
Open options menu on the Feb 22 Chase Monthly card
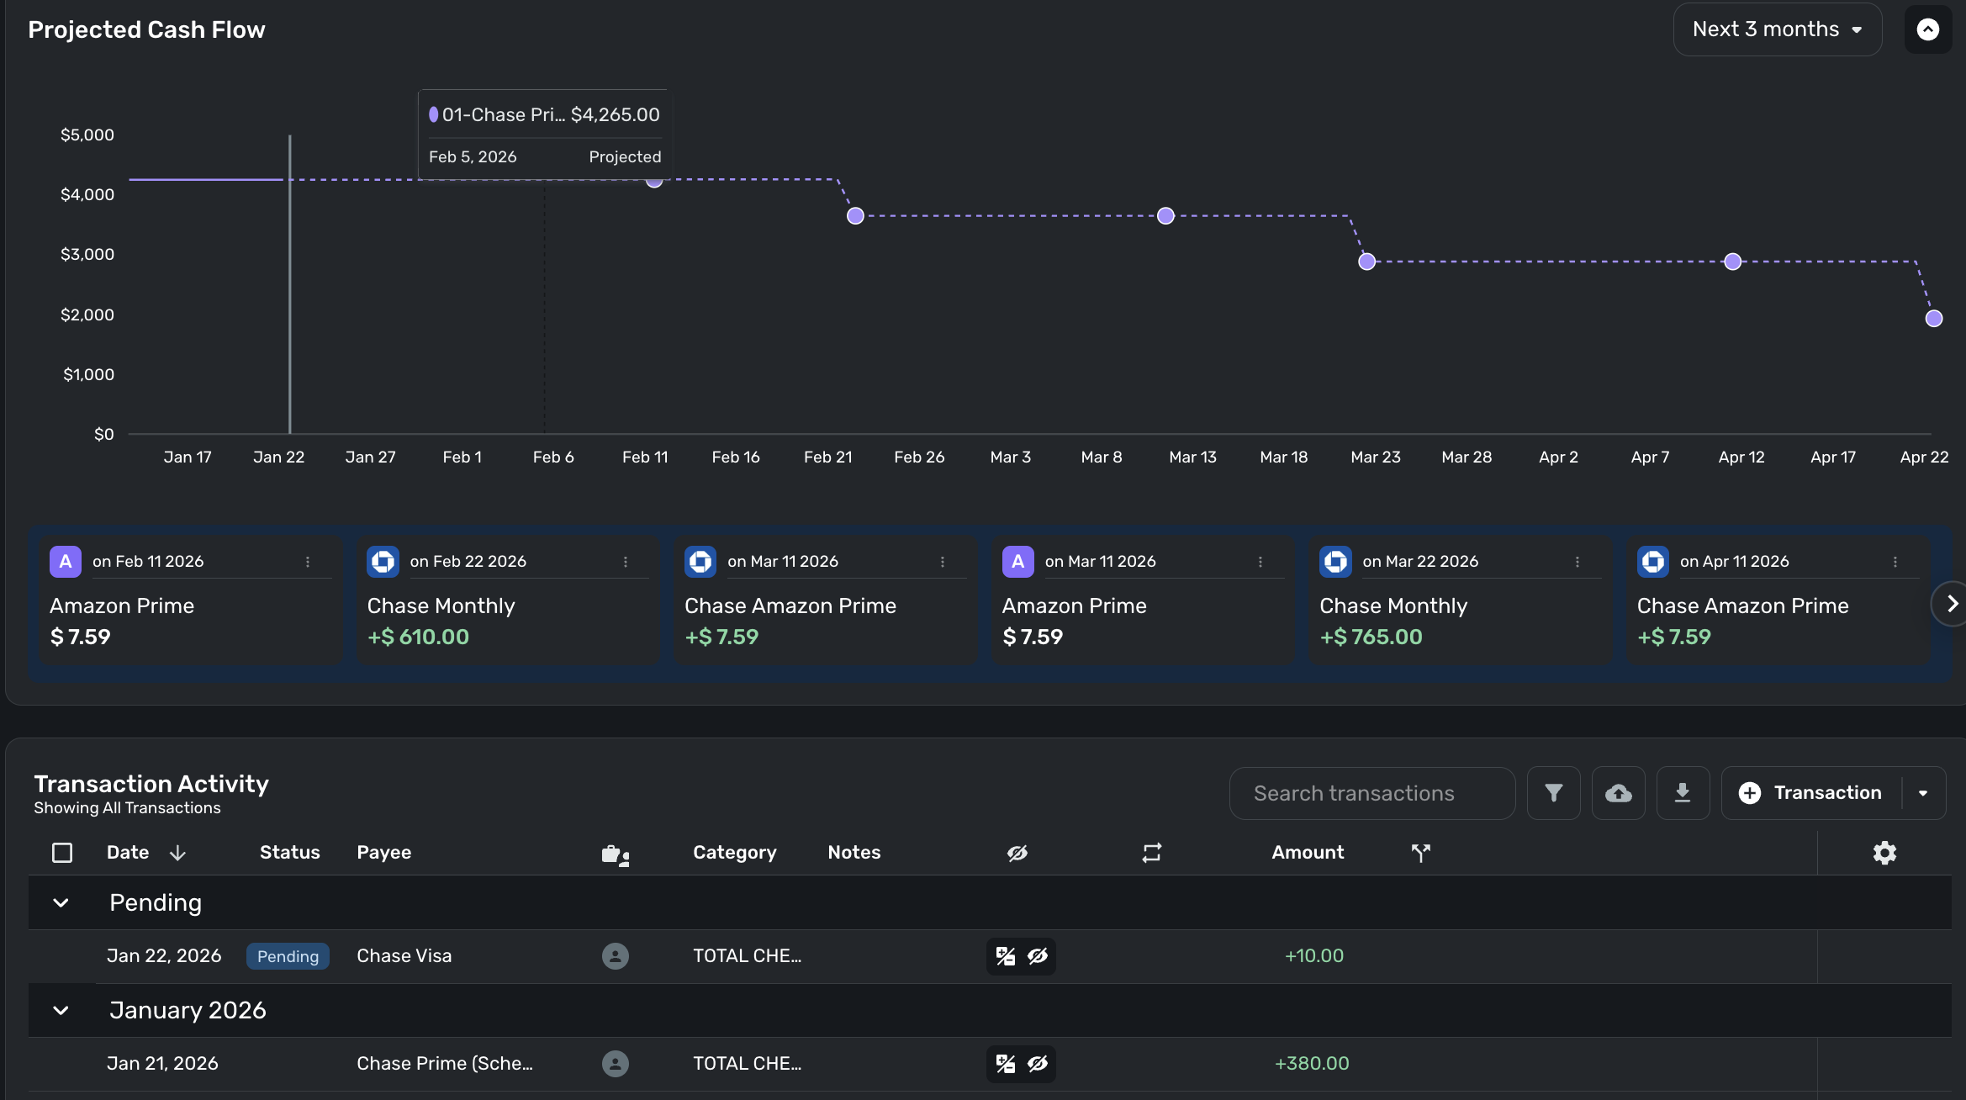[x=626, y=562]
